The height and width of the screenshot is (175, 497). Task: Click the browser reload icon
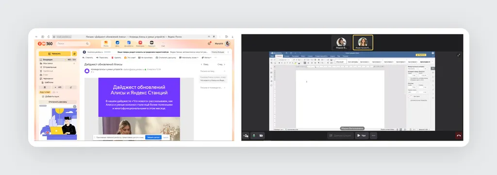[49, 37]
